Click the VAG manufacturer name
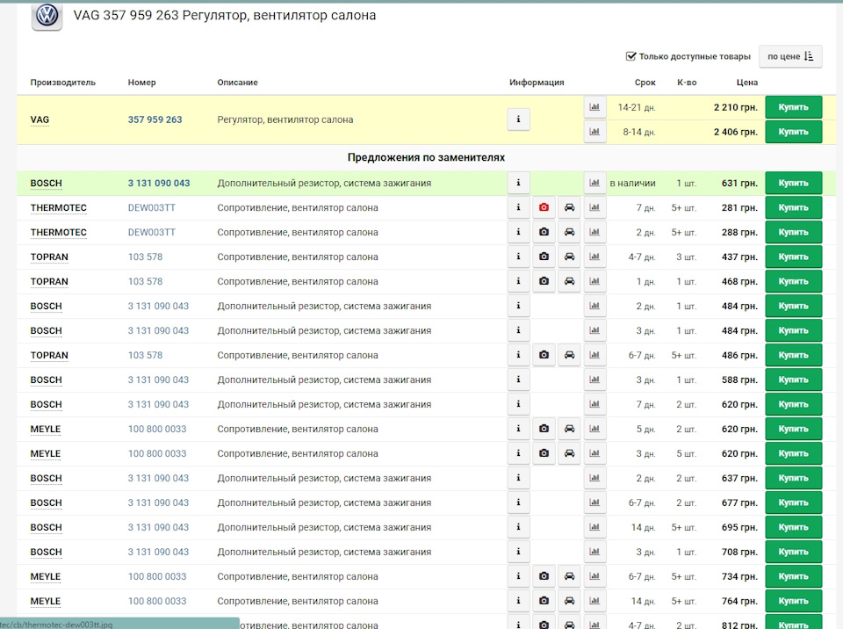The image size is (843, 629). tap(40, 119)
